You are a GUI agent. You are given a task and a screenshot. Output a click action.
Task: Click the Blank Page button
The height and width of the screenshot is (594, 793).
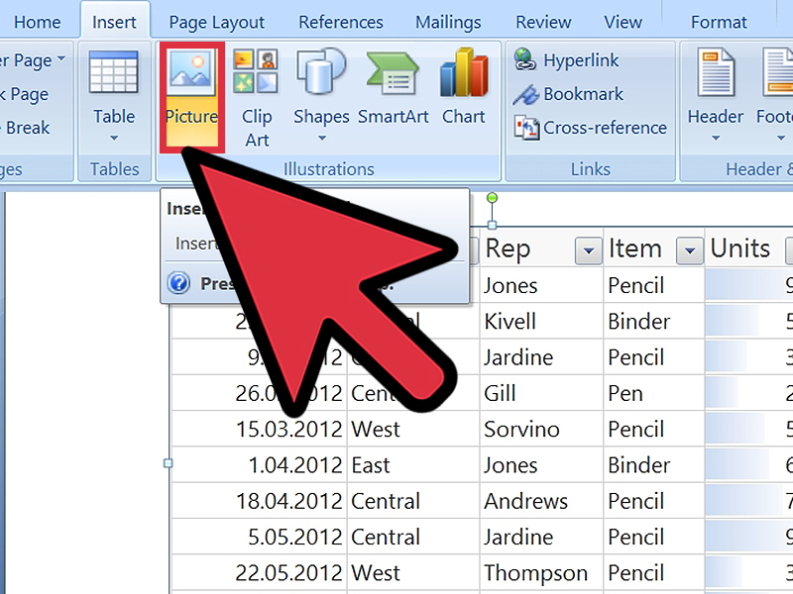pos(24,94)
